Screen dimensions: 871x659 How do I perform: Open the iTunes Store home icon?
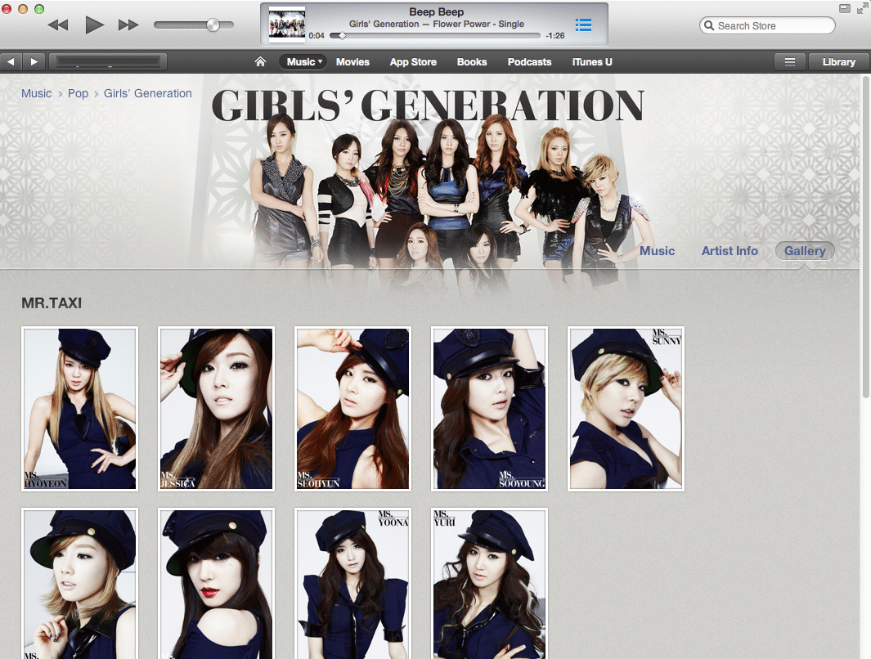[260, 61]
